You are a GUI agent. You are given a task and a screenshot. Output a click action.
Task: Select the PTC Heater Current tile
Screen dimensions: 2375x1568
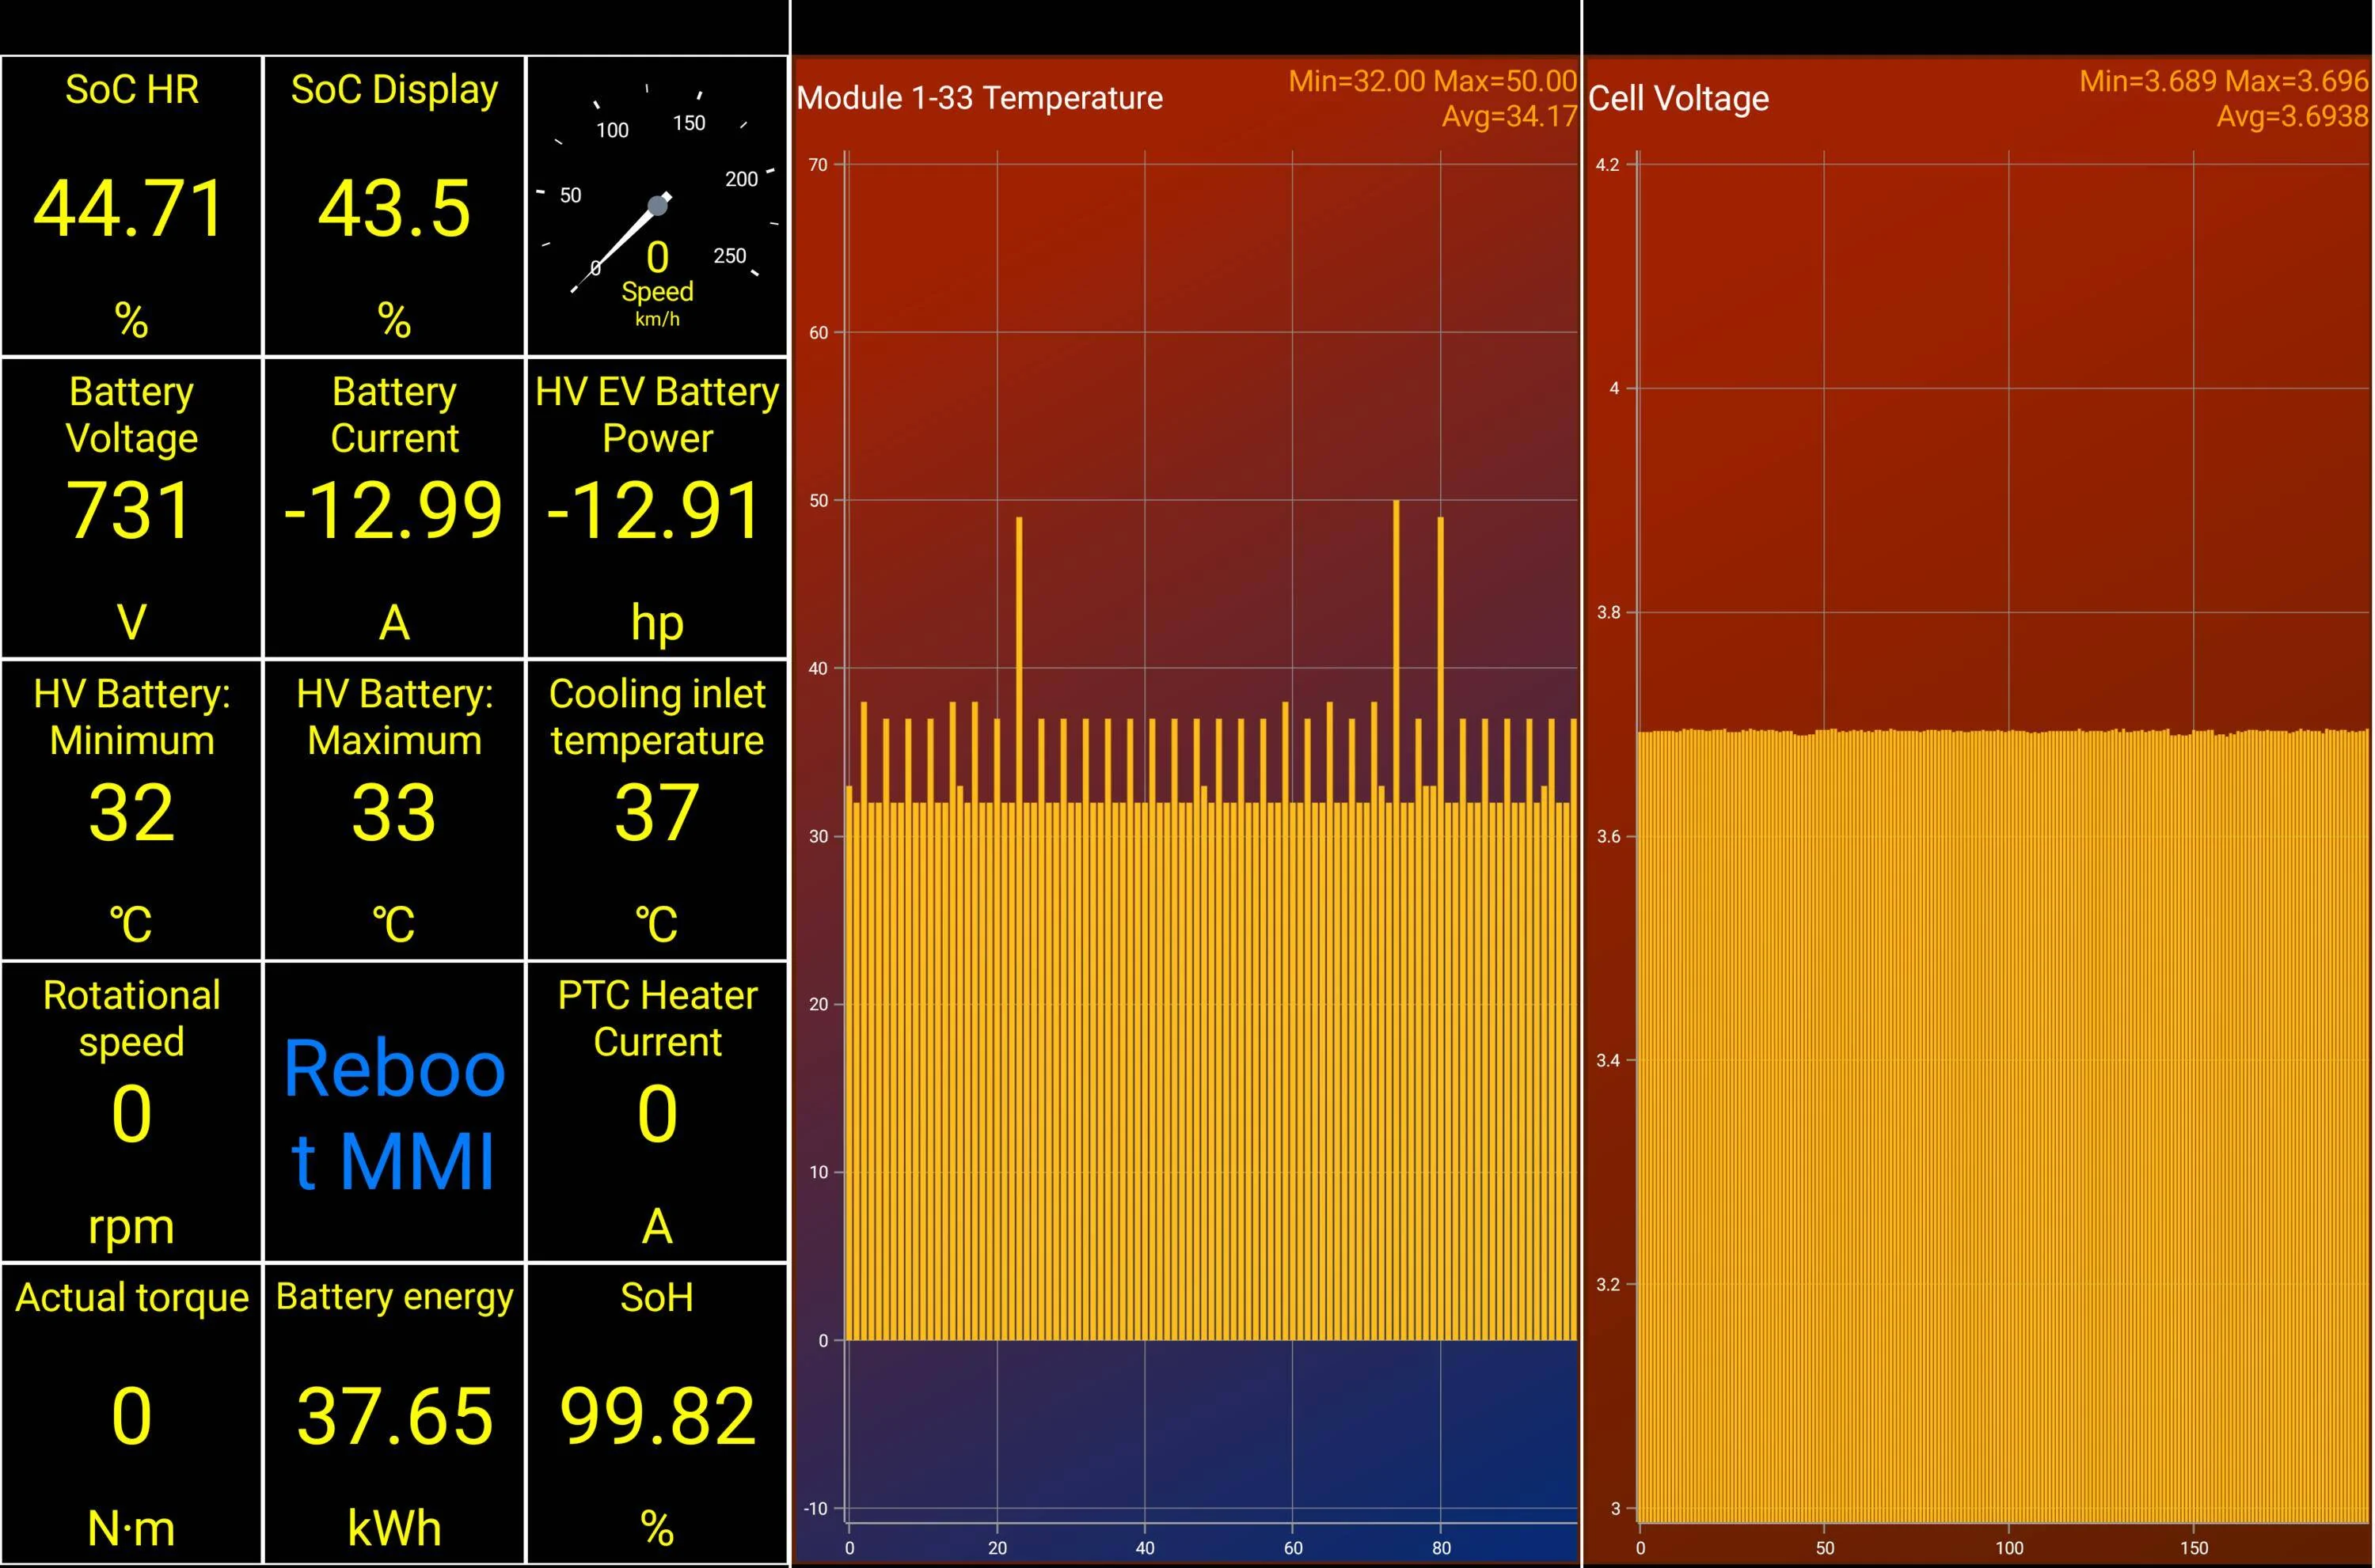[x=657, y=1112]
